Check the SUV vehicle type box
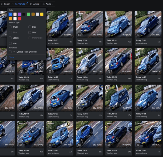163x157 pixels. pyautogui.click(x=30, y=32)
